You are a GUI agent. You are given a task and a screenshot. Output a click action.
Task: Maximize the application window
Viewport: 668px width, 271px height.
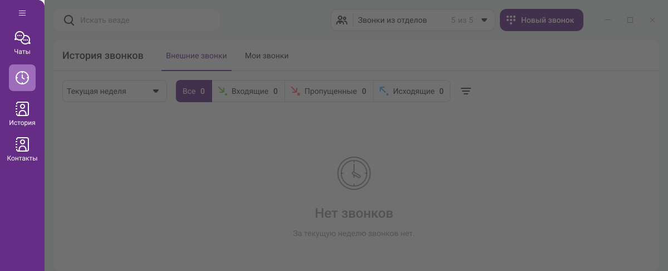click(630, 20)
